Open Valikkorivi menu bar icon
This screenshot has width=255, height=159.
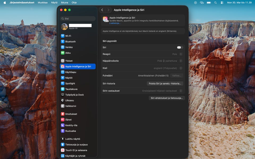(x=63, y=106)
